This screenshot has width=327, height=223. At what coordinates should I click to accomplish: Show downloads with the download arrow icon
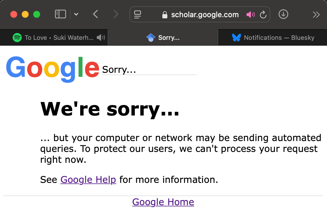pyautogui.click(x=283, y=14)
